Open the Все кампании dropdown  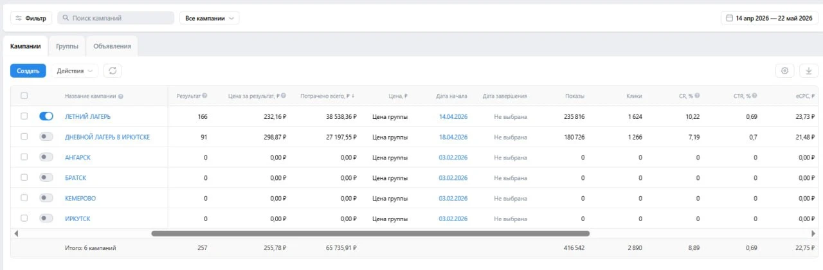pos(209,18)
